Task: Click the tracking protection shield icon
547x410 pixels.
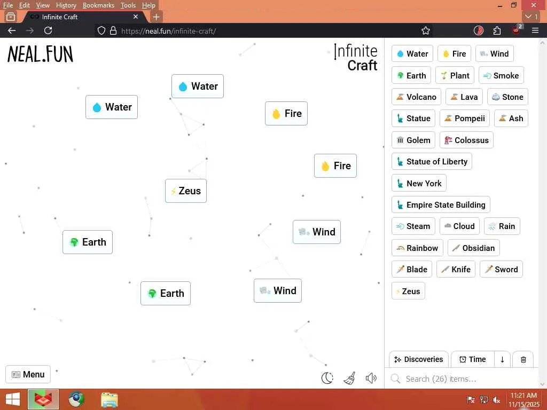Action: (x=101, y=30)
